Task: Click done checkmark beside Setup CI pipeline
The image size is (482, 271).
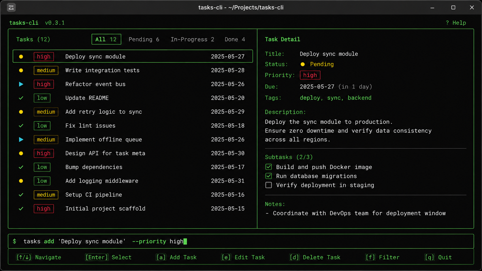Action: (x=21, y=195)
